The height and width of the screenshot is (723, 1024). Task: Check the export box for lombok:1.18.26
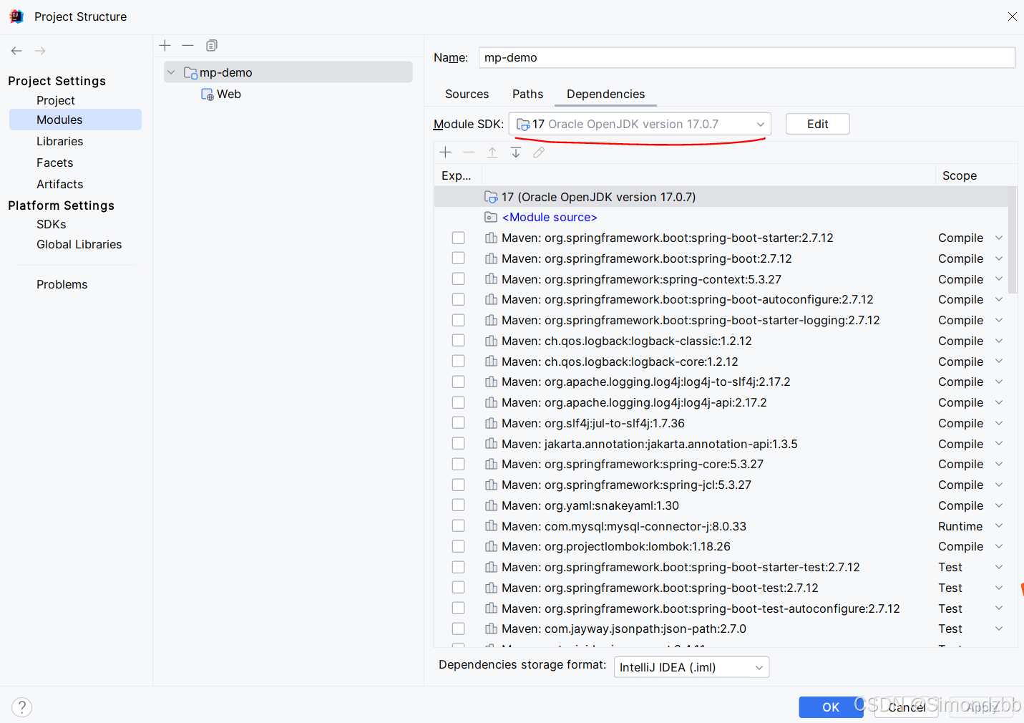tap(458, 546)
